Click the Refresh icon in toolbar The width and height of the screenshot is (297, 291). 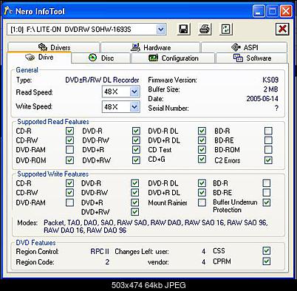pos(226,30)
